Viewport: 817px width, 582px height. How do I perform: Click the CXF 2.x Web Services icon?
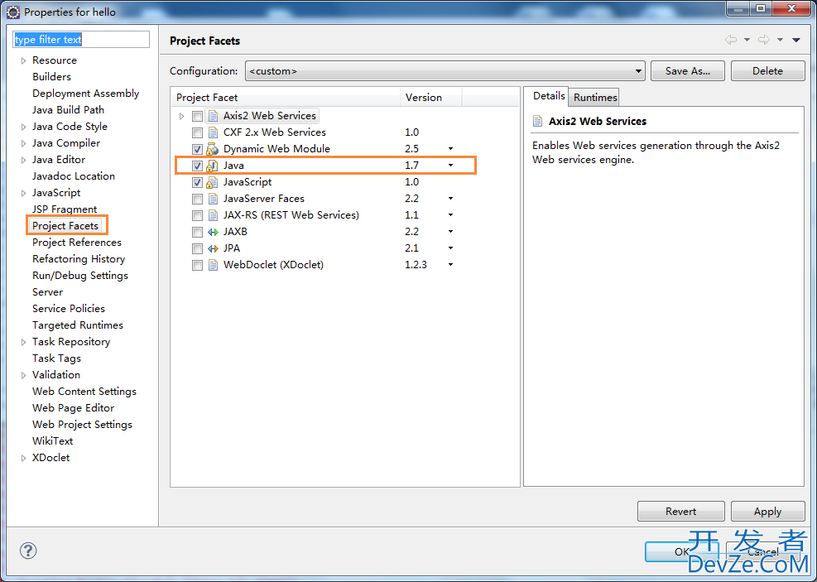tap(213, 132)
